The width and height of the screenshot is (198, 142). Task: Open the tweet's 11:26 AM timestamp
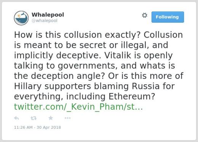(x=23, y=127)
